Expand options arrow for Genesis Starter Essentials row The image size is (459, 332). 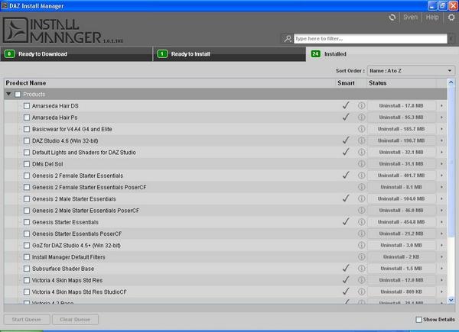441,222
